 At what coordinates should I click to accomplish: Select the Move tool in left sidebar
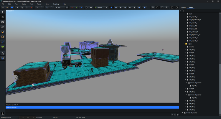tap(3, 17)
